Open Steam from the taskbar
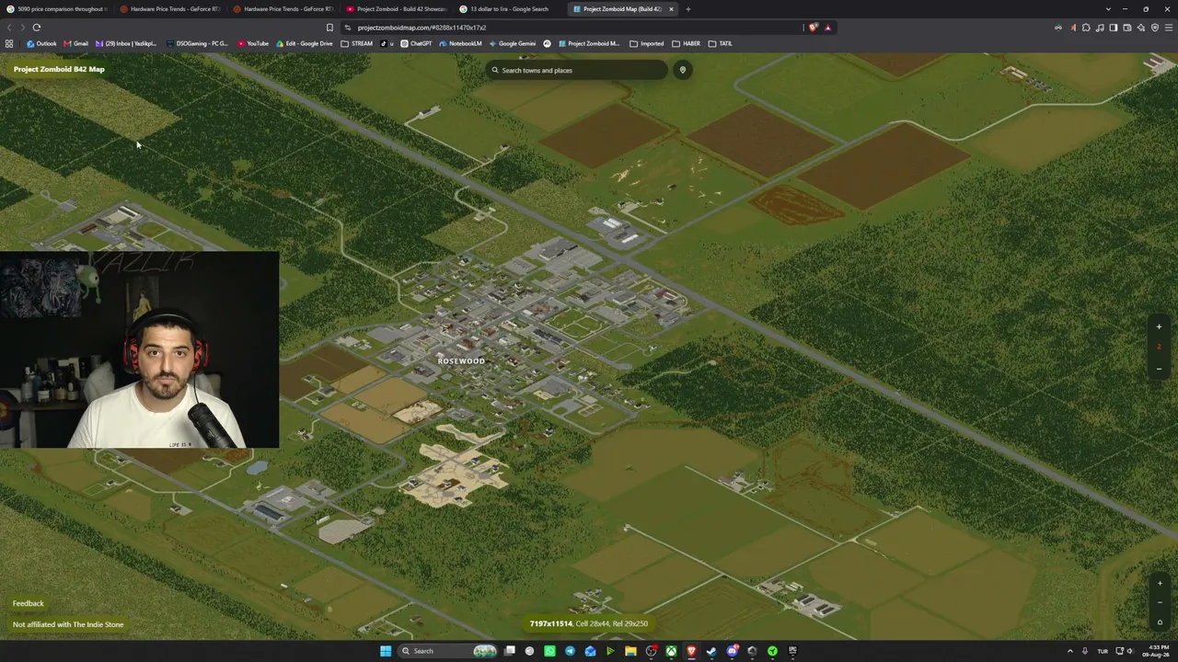1178x662 pixels. tap(711, 651)
